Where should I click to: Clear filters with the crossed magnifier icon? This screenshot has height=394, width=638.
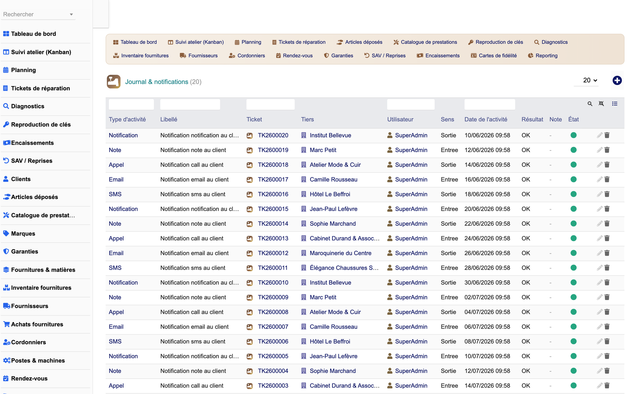601,104
